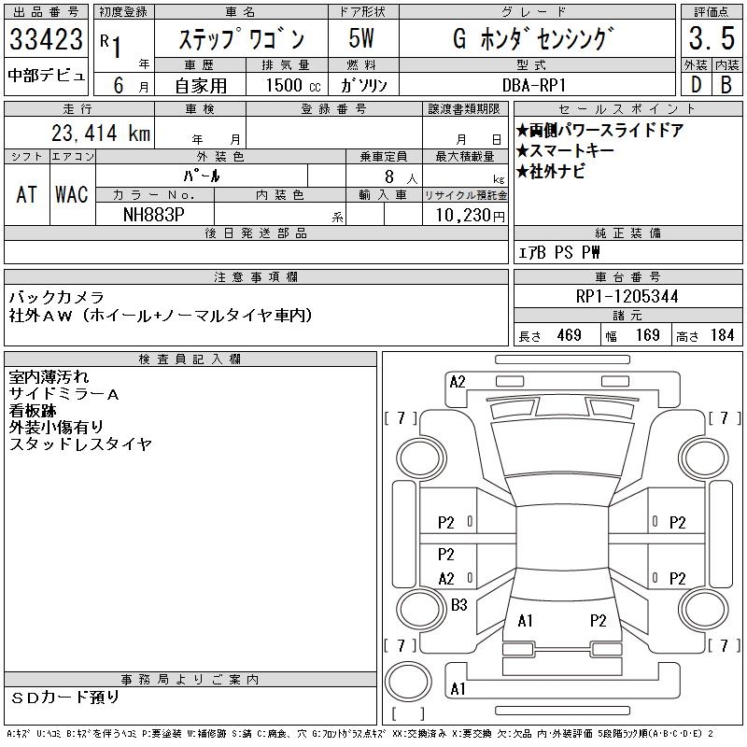Select inspector note 看板跡

pyautogui.click(x=33, y=411)
